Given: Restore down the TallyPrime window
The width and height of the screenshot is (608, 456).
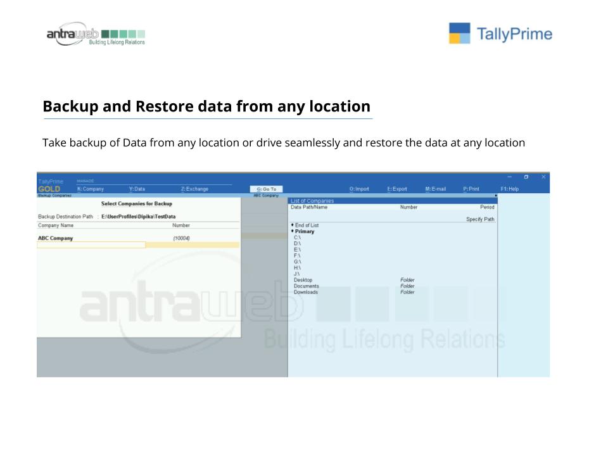Looking at the screenshot, I should coord(526,177).
